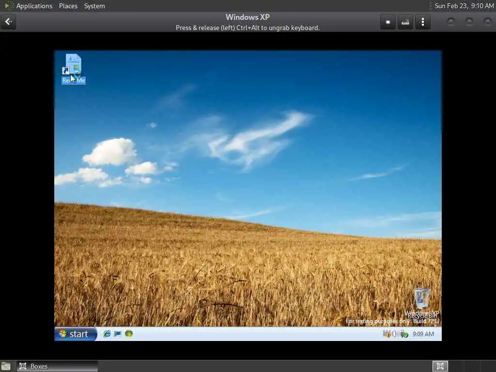The image size is (496, 372).
Task: Click the Show Desktop quick launch icon
Action: (118, 334)
